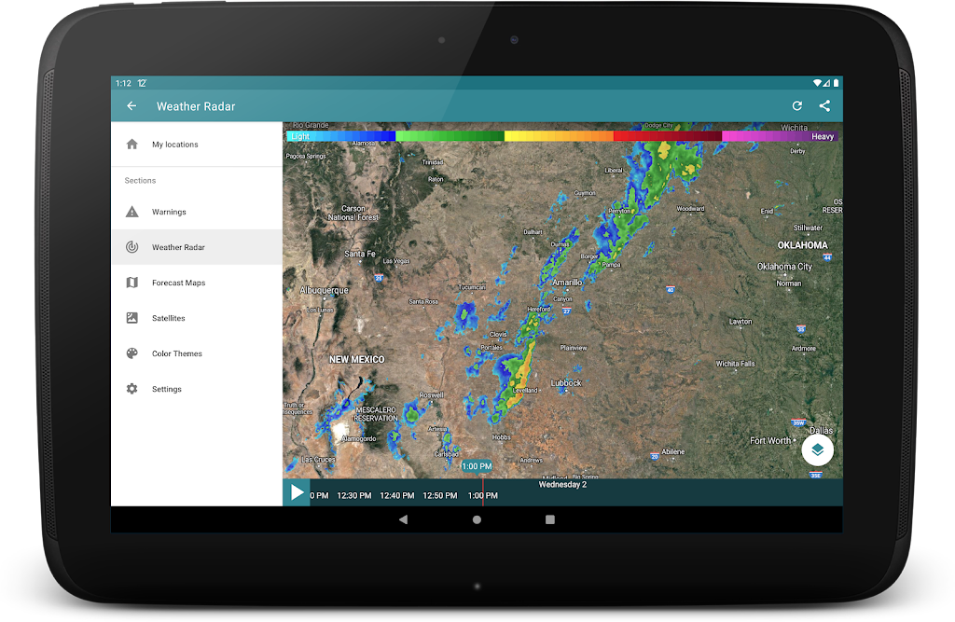This screenshot has height=622, width=955.
Task: Select Weather Radar in the sidebar
Action: 197,247
